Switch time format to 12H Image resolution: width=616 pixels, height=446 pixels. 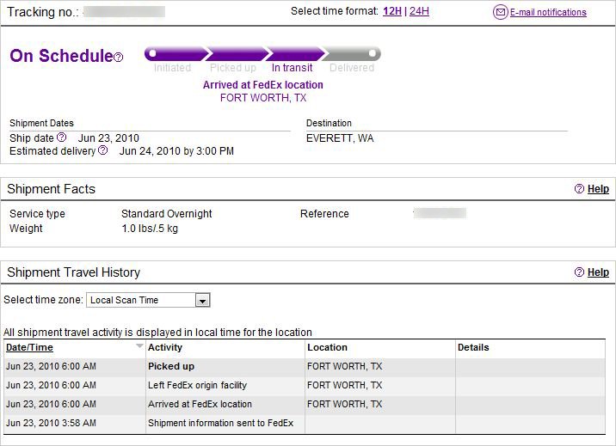[x=391, y=11]
